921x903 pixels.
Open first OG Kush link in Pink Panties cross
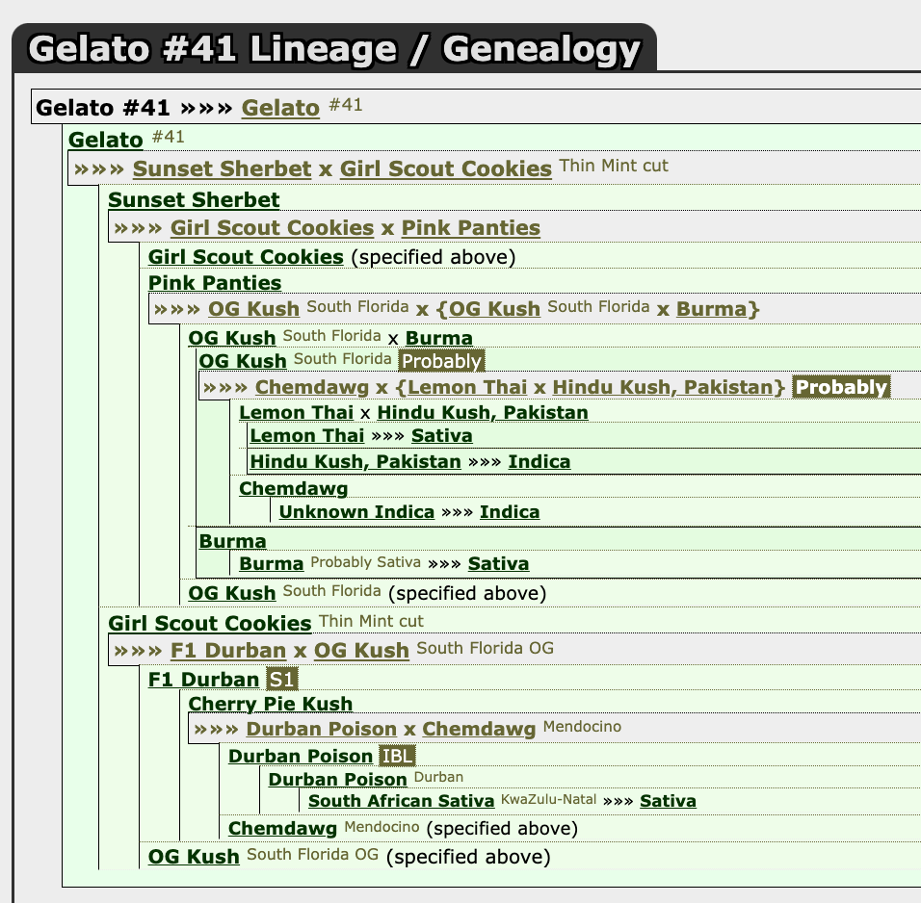tap(253, 309)
